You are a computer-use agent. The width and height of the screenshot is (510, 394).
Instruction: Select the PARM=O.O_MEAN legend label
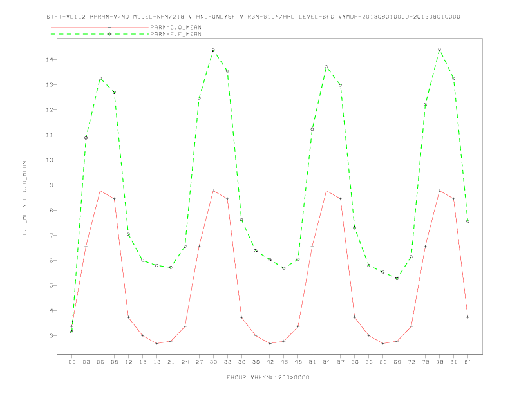pyautogui.click(x=176, y=27)
